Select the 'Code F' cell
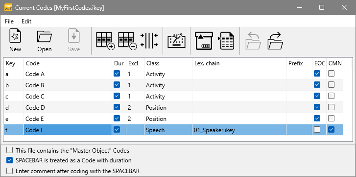356x177 pixels. click(68, 130)
